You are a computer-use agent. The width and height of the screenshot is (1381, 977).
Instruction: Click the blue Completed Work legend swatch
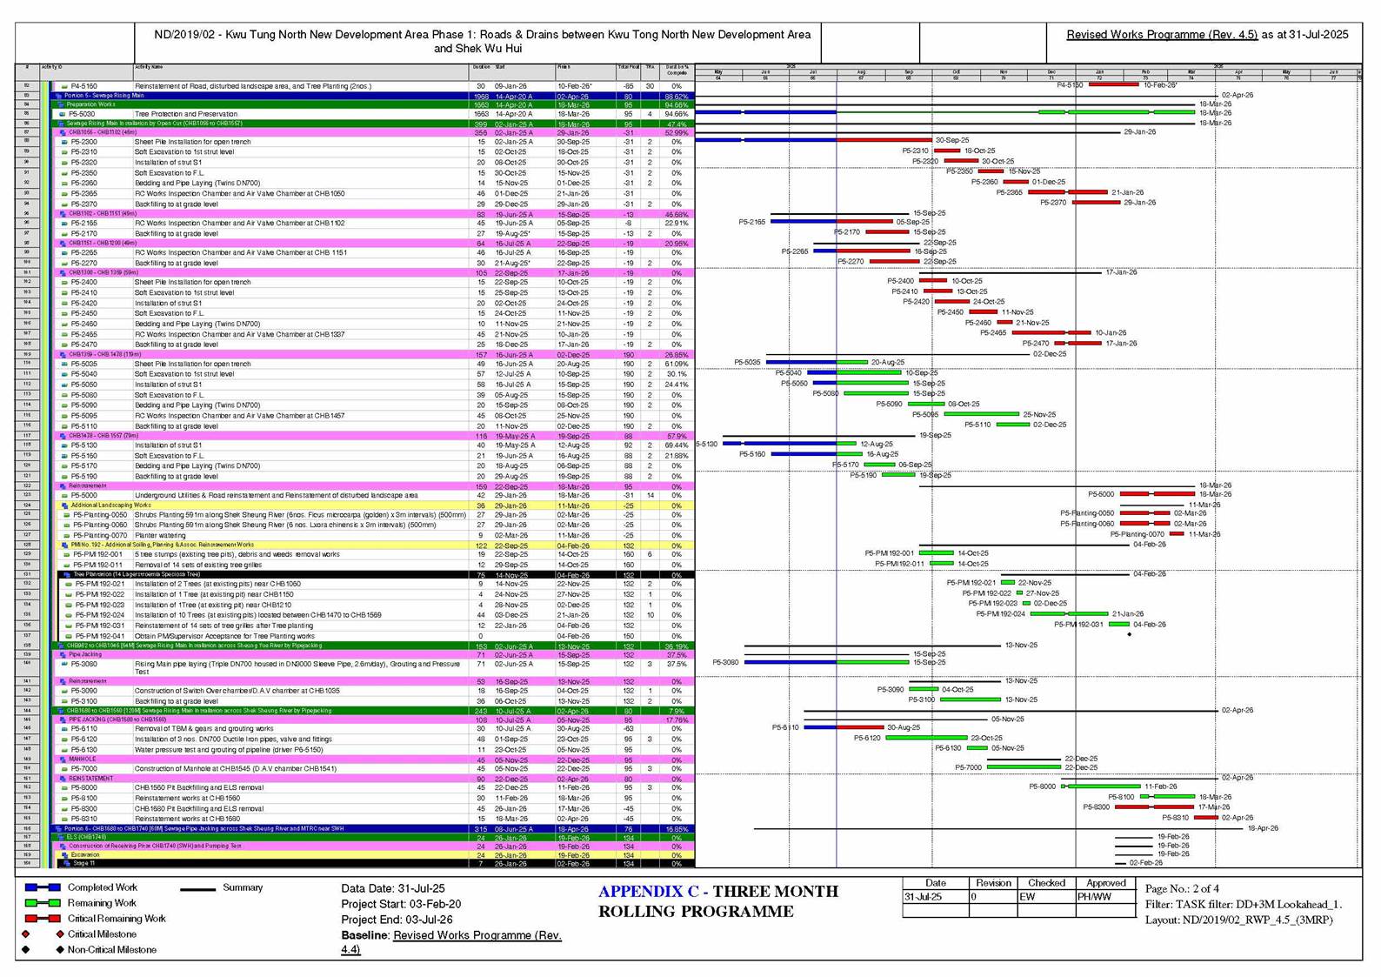pos(43,888)
